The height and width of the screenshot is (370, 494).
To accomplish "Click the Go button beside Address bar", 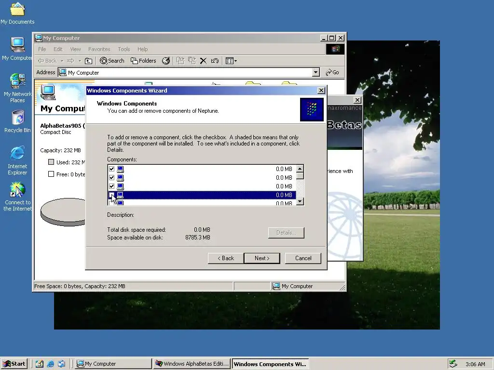I will click(x=332, y=72).
